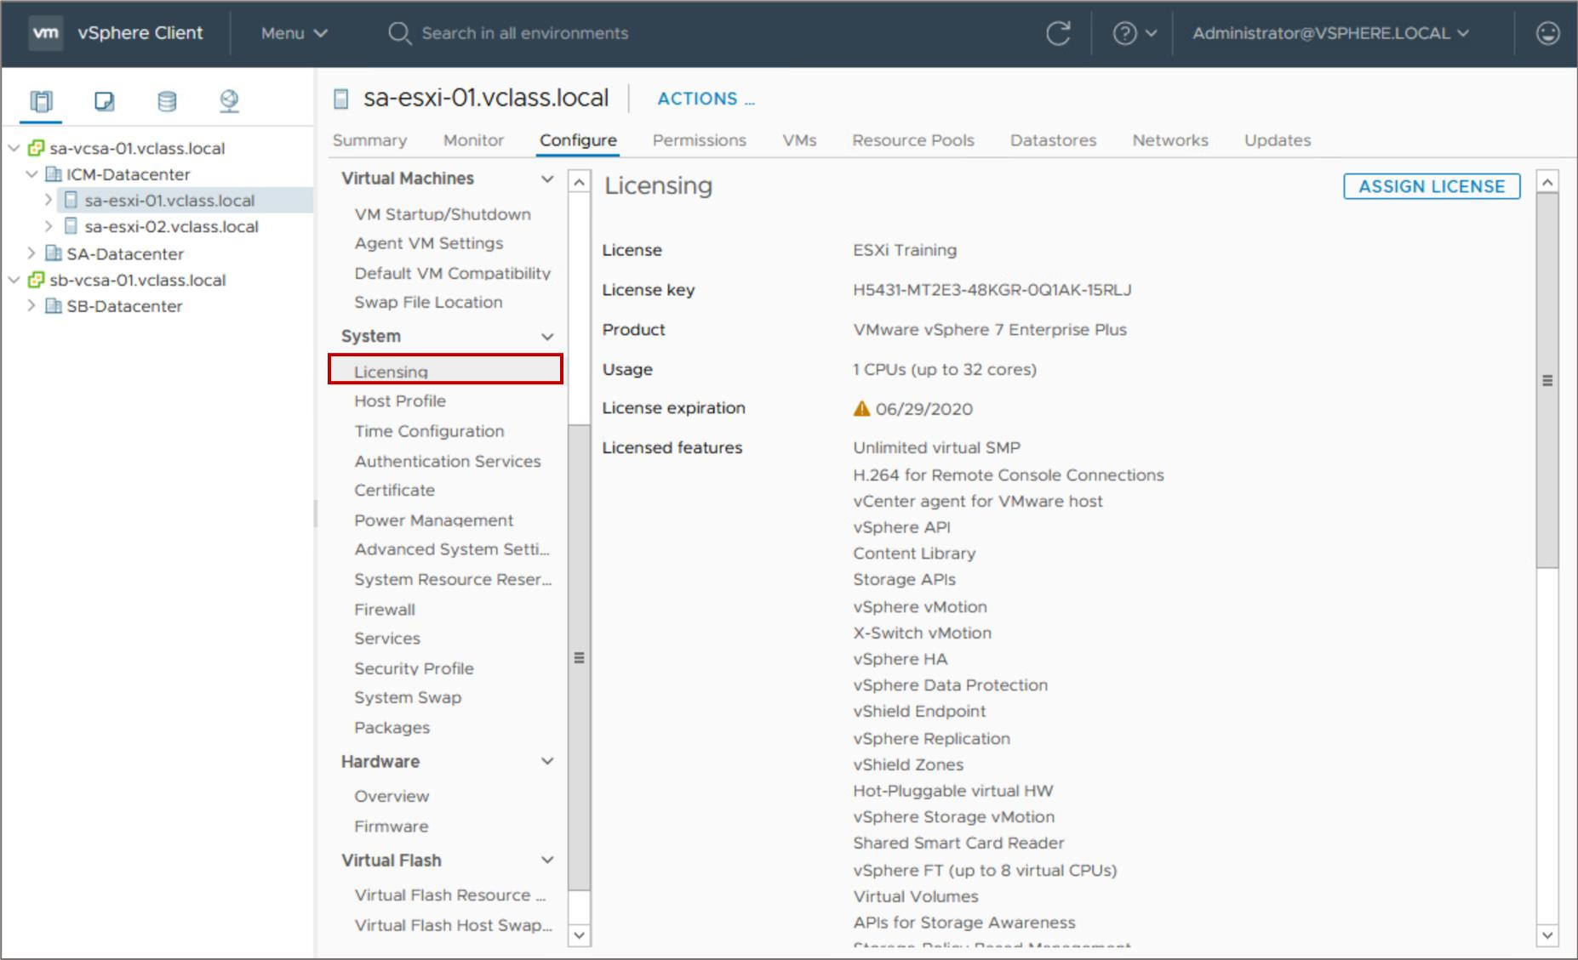This screenshot has width=1578, height=960.
Task: Open Authentication Services settings
Action: point(448,461)
